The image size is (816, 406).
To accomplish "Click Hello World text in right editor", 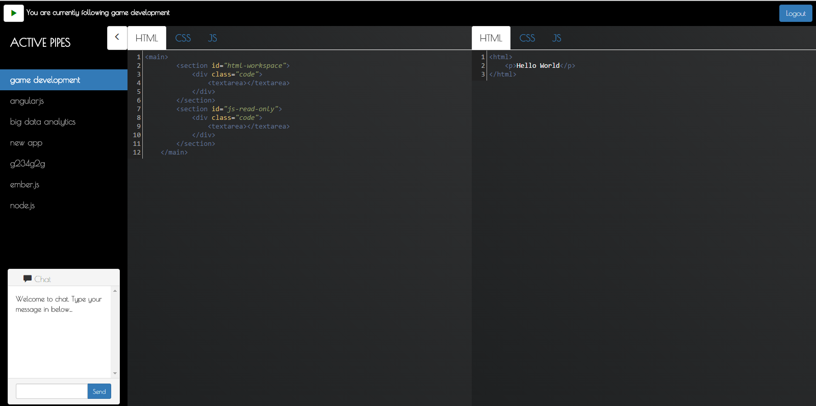I will coord(538,66).
